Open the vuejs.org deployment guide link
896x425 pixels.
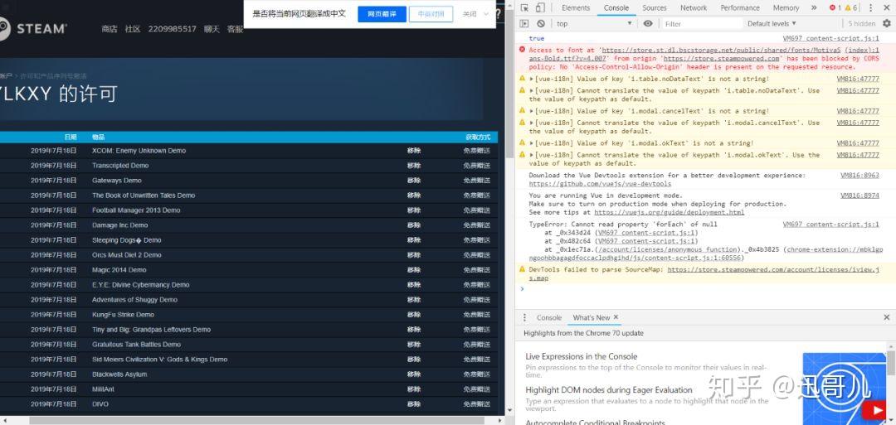[x=669, y=212]
